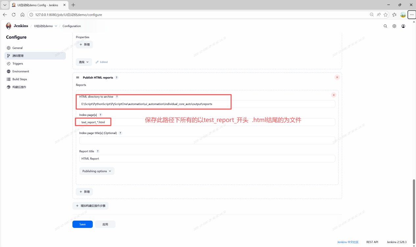Screen dimensions: 416x247
Task: Open the Manage Jenkins gear icon
Action: pos(394,26)
